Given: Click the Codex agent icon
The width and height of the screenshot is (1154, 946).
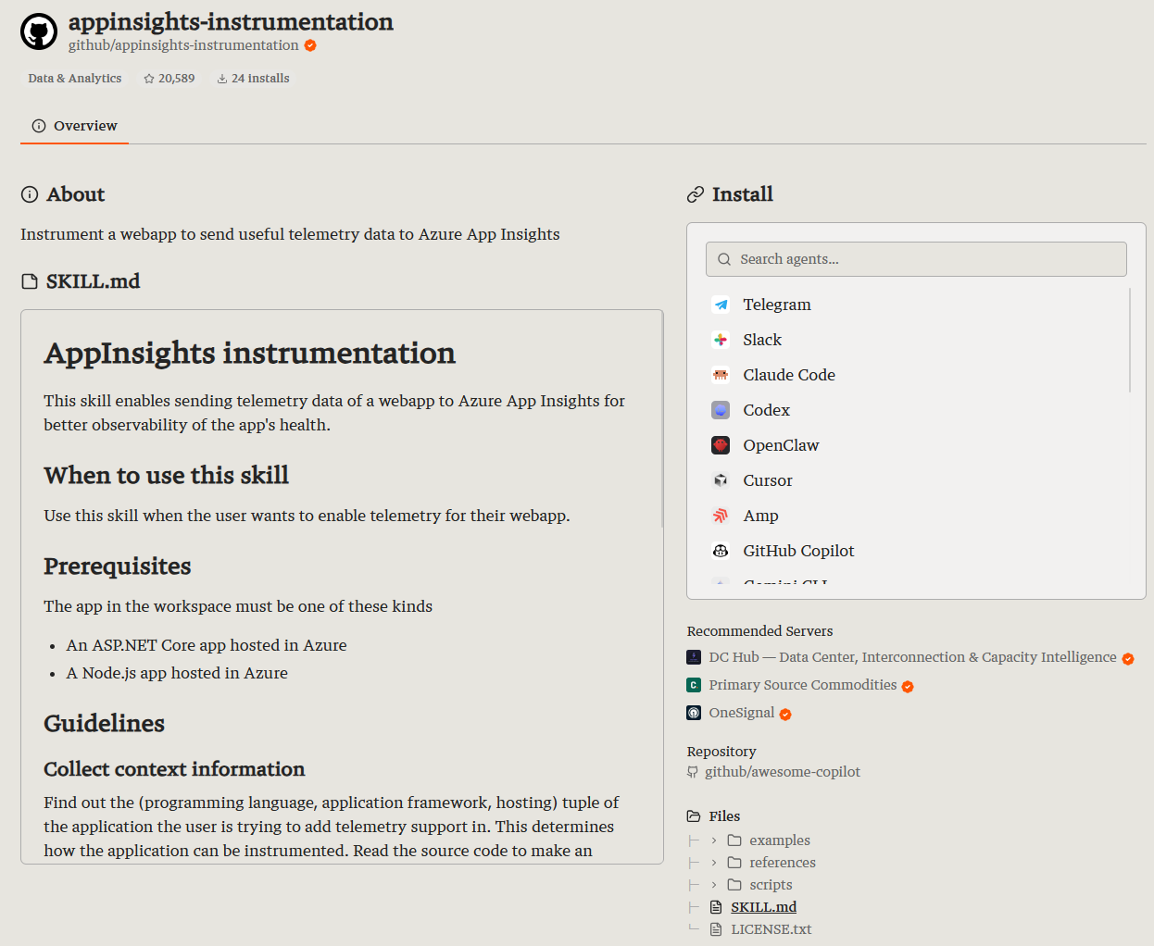Looking at the screenshot, I should (721, 410).
